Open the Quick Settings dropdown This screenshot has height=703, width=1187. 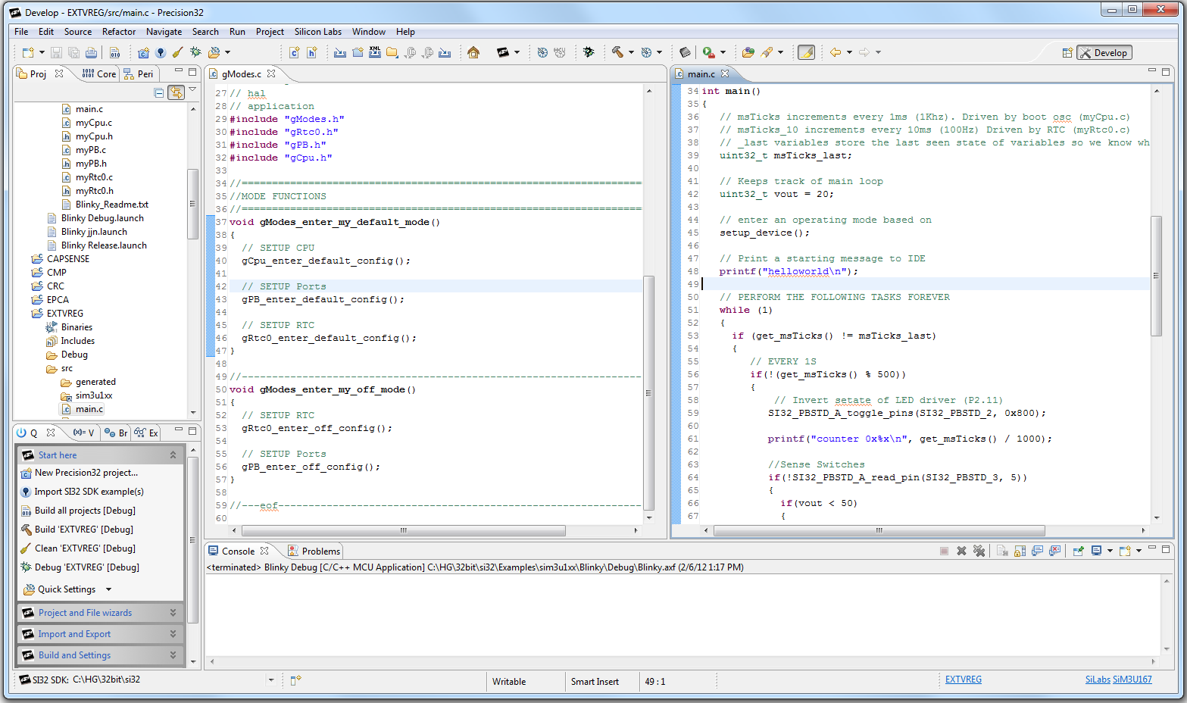108,589
